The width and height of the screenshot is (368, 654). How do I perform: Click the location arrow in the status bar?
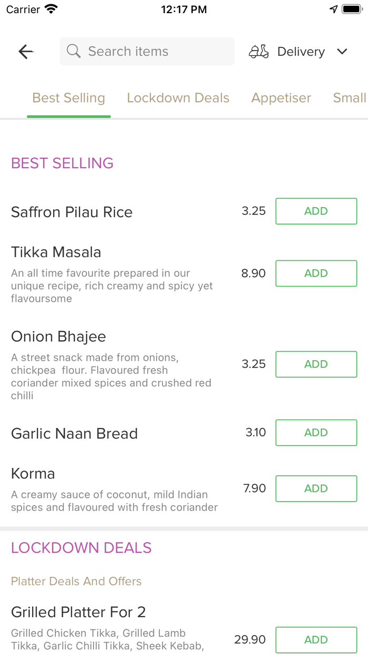click(x=334, y=8)
